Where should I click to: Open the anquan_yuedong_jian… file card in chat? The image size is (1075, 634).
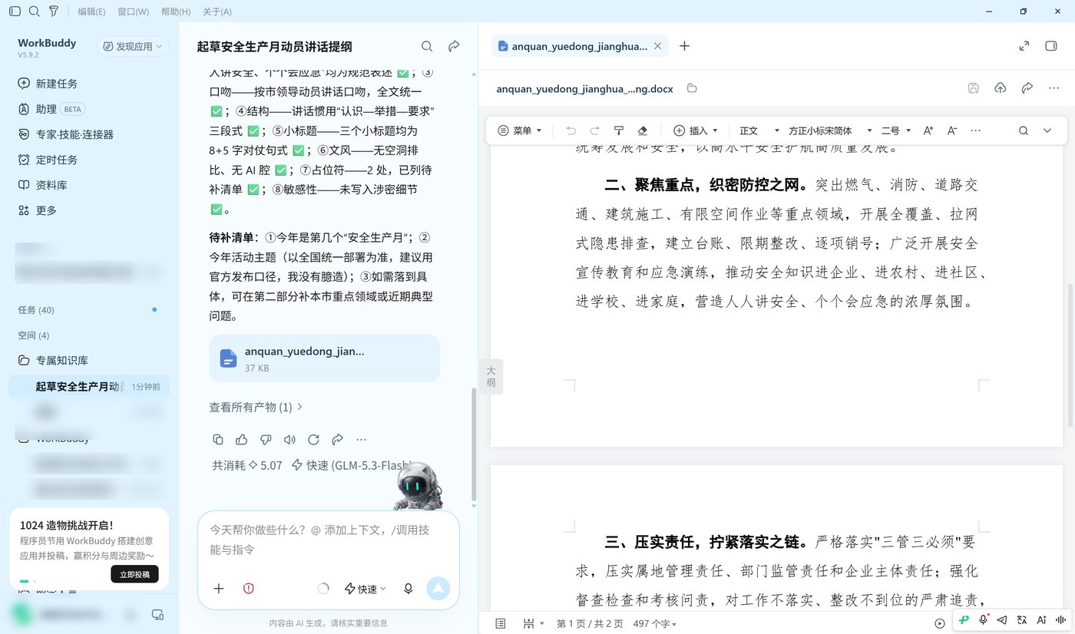coord(324,358)
